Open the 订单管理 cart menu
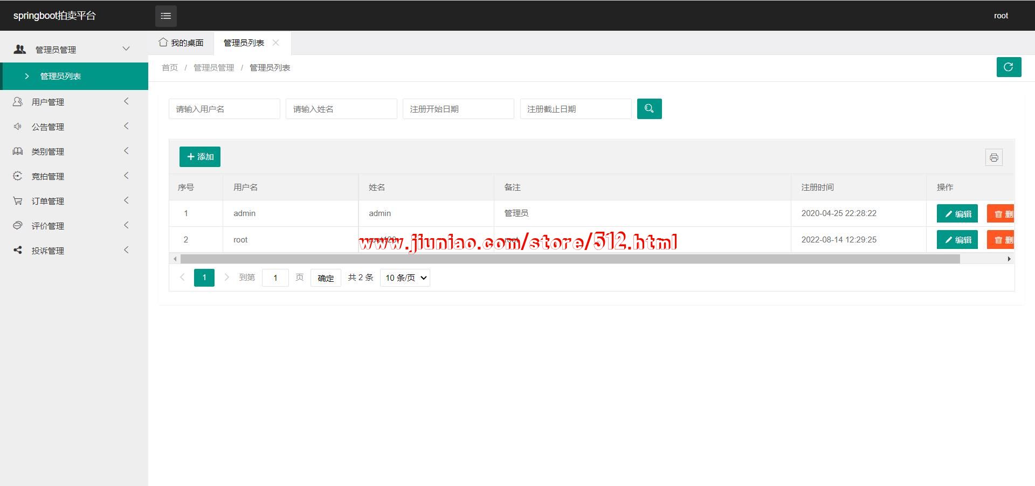1035x486 pixels. click(x=47, y=201)
